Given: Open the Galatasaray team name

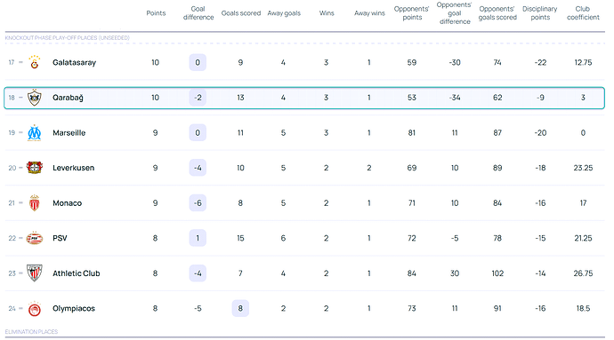Looking at the screenshot, I should click(x=75, y=62).
